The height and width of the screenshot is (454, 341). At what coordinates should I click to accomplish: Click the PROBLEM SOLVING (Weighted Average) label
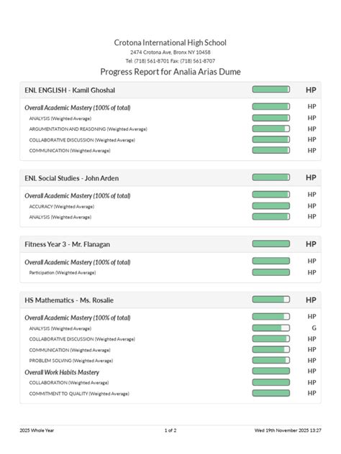(x=71, y=361)
